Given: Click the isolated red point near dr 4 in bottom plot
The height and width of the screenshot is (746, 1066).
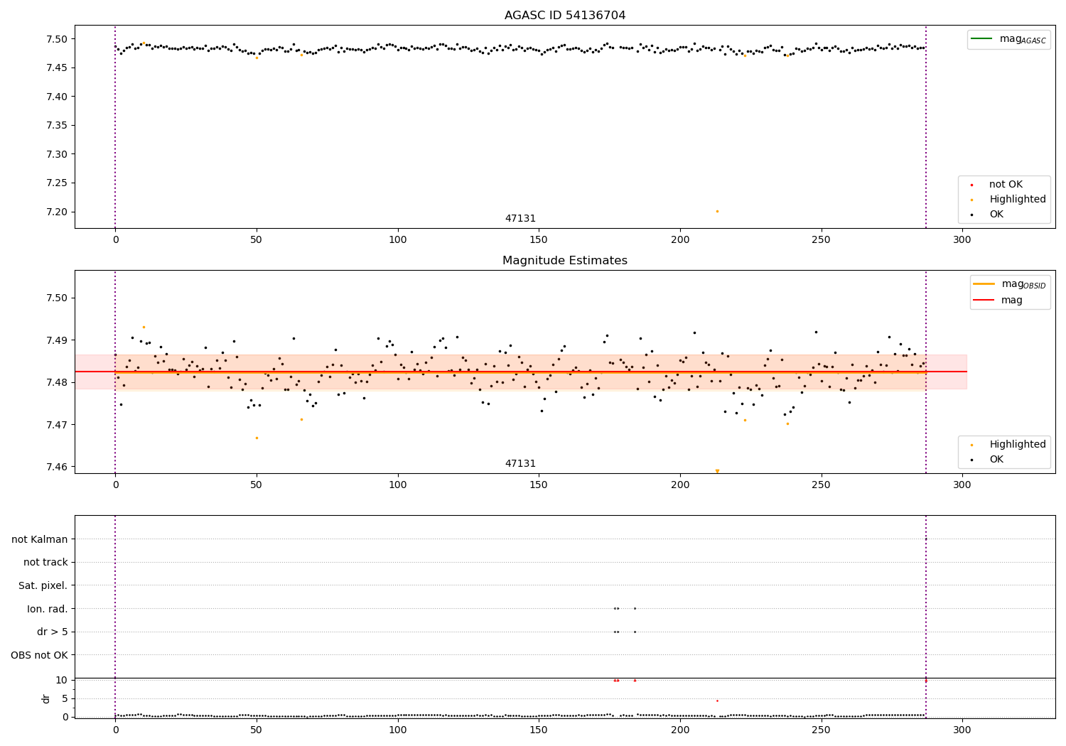Looking at the screenshot, I should coord(717,701).
